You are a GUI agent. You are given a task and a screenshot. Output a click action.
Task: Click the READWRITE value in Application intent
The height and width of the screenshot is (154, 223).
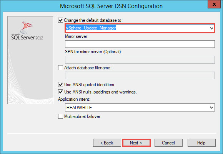79,108
